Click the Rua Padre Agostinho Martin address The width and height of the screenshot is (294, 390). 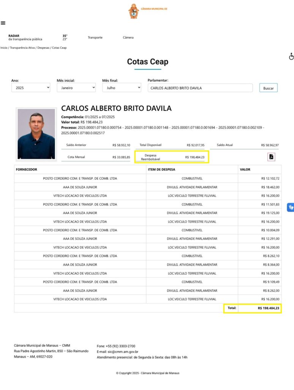[x=51, y=351]
